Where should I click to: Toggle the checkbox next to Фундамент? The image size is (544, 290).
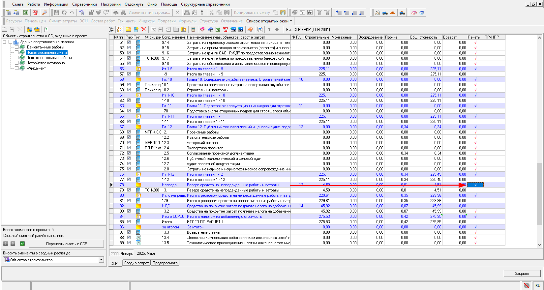coord(16,68)
